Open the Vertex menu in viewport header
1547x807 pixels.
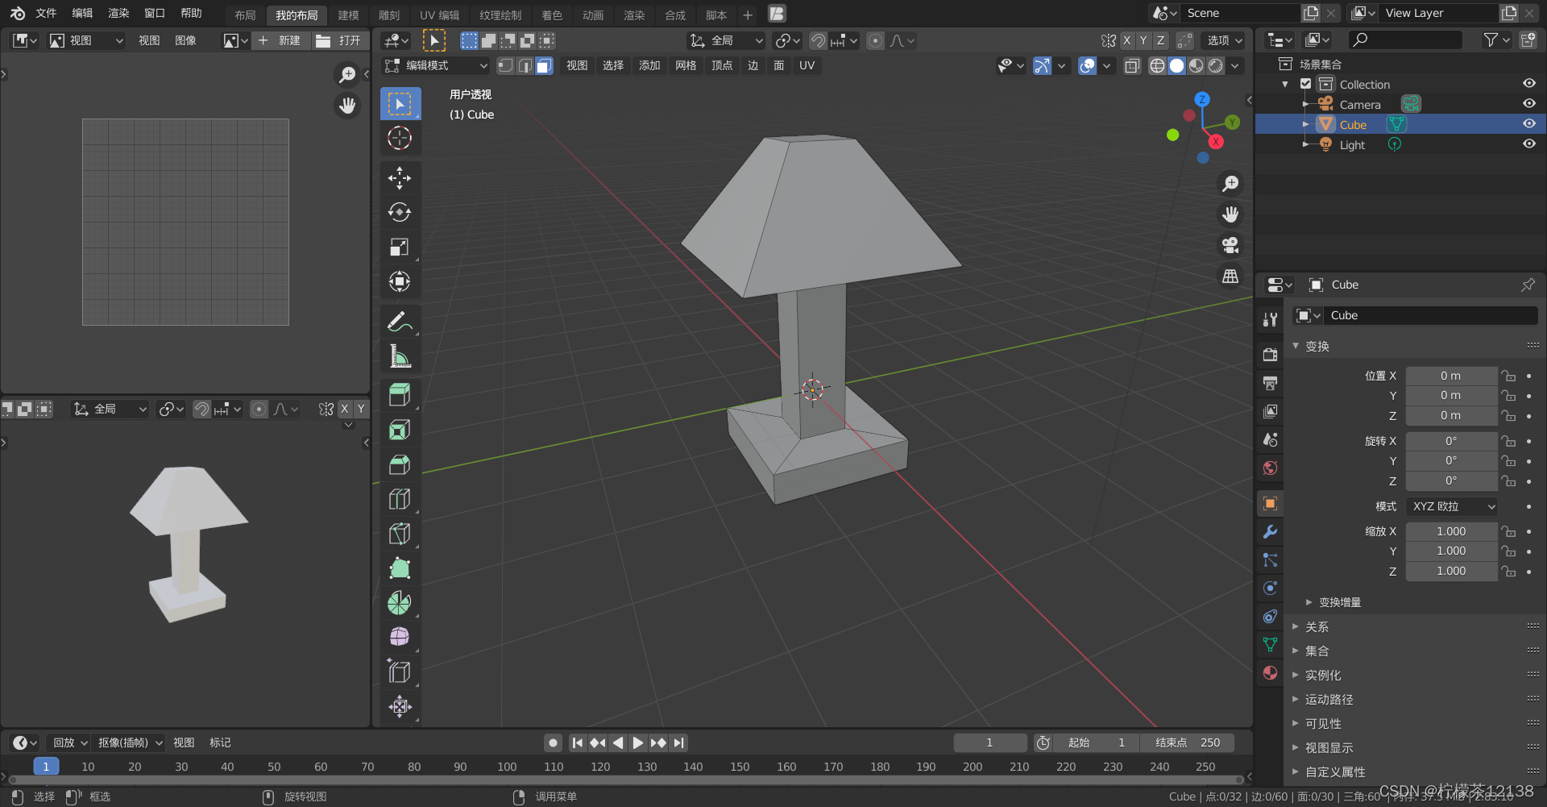pyautogui.click(x=722, y=66)
